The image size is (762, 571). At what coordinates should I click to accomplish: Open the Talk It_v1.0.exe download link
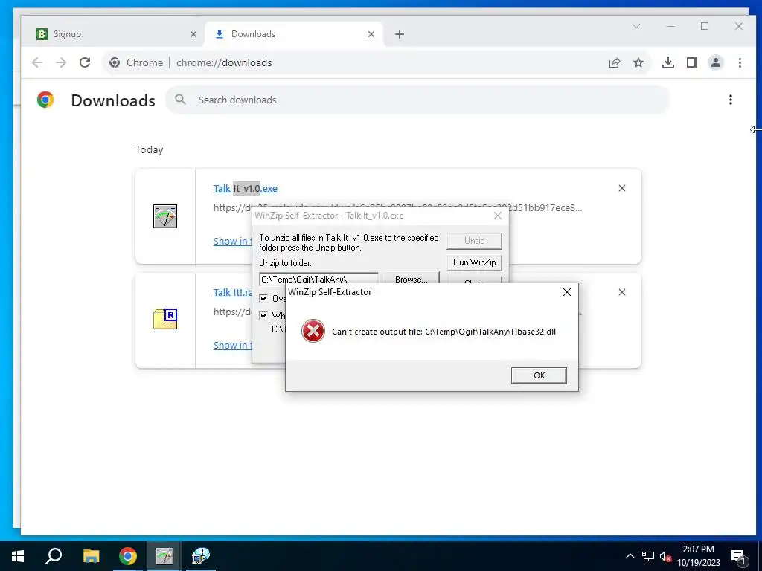[x=246, y=188]
